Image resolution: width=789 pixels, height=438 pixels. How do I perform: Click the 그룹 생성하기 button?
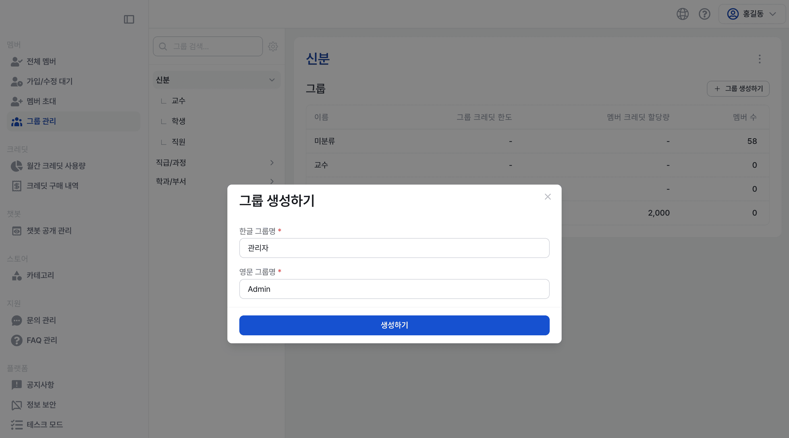click(738, 89)
